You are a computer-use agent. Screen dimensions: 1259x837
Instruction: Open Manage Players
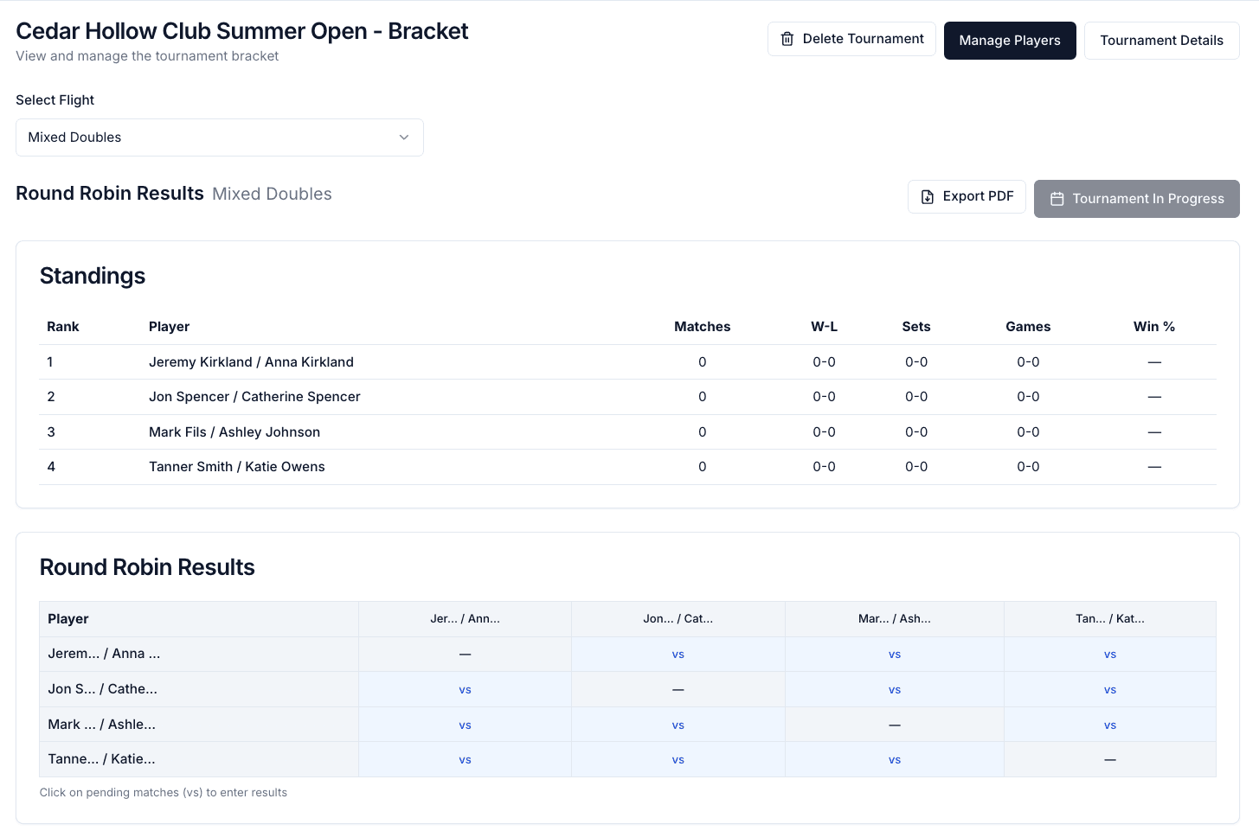pos(1010,41)
